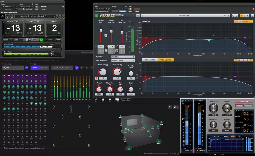255x156 pixels.
Task: Click BYPASS in WLM Meter plugin header
Action: pos(43,7)
